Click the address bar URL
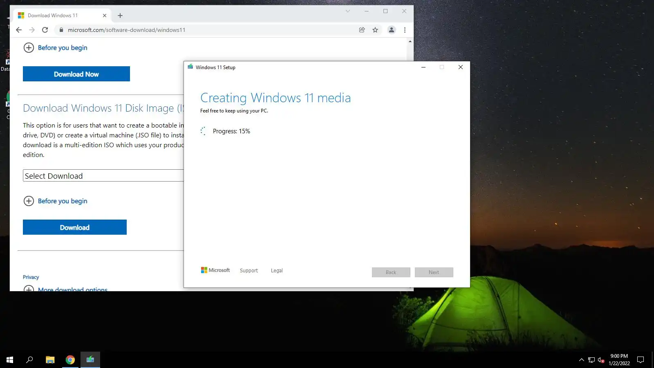 pos(126,30)
